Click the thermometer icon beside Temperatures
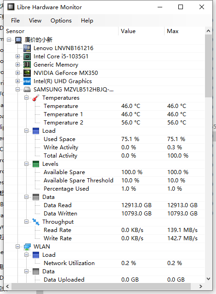This screenshot has width=216, height=294. coord(36,98)
